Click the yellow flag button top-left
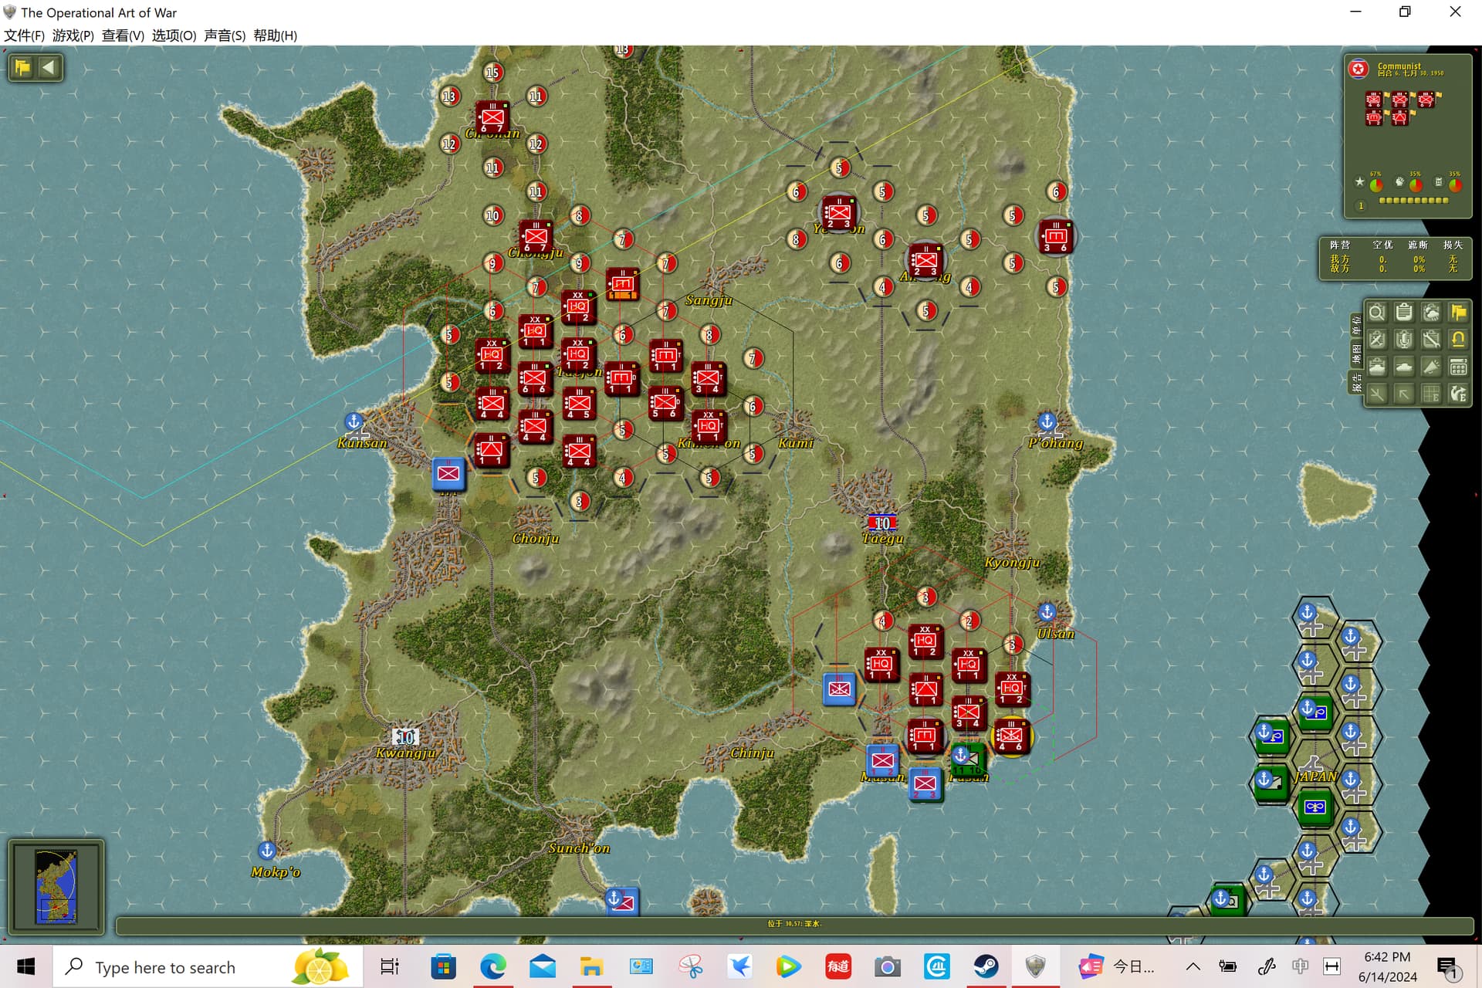 click(22, 67)
